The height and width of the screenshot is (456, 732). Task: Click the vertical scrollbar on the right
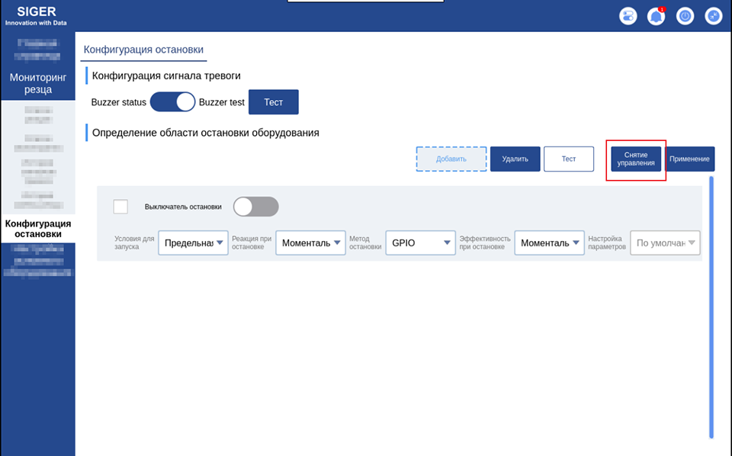(x=711, y=307)
